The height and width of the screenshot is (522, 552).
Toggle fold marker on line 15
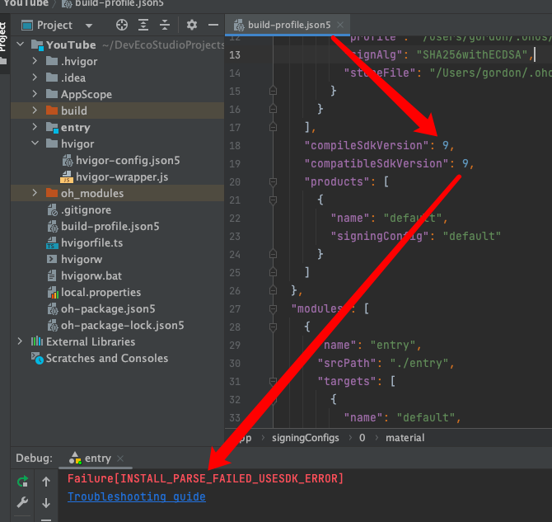[x=273, y=91]
